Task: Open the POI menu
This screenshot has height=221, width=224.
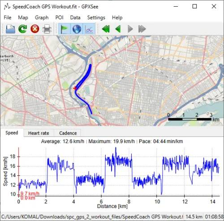Action: (x=59, y=17)
